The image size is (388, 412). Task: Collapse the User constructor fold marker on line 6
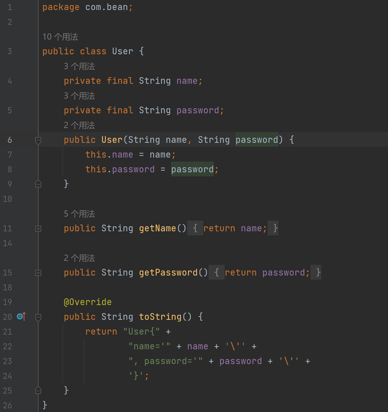(38, 141)
